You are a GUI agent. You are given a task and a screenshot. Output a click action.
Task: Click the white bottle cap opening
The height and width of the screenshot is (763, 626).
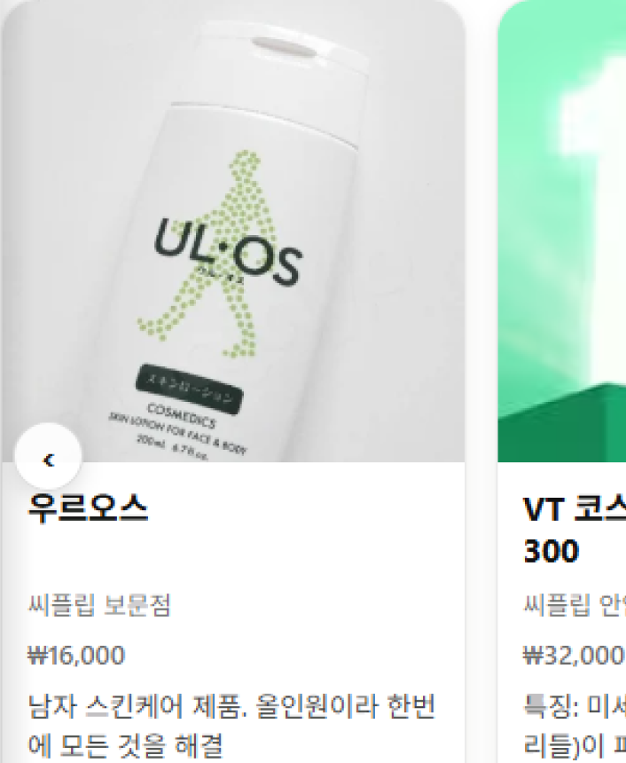(x=284, y=47)
